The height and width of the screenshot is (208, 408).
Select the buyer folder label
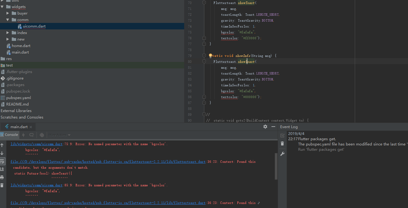(22, 13)
